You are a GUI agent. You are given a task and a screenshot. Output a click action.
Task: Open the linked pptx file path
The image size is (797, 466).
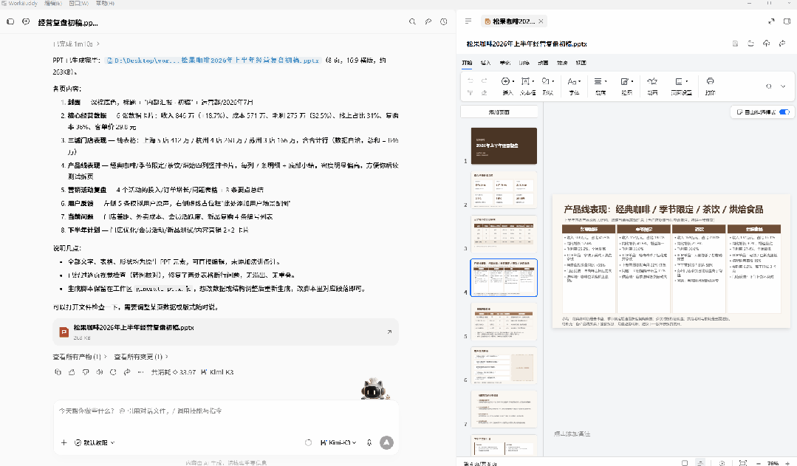[213, 60]
